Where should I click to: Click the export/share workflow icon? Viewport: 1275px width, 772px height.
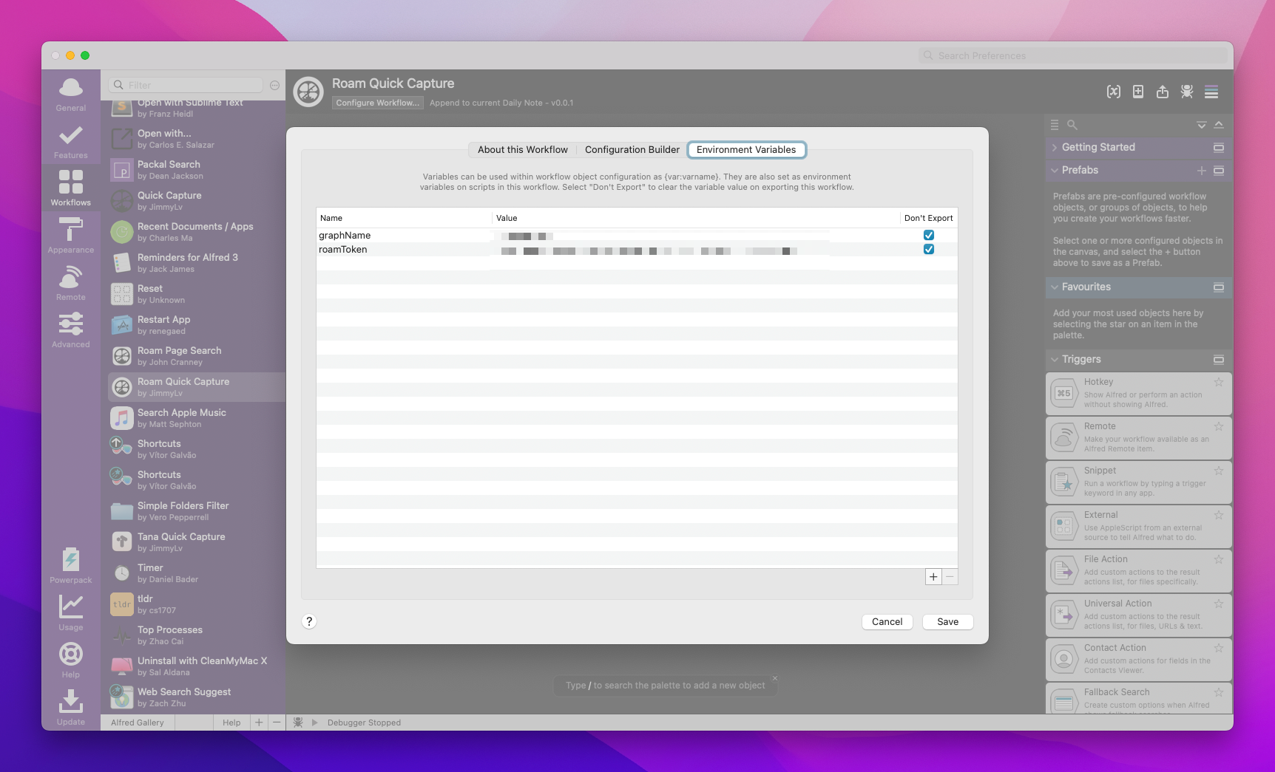pos(1162,92)
